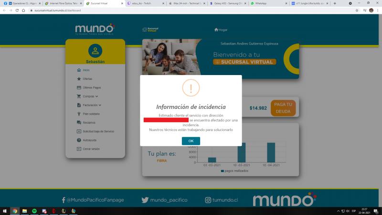The image size is (382, 215).
Task: Switch to the Internet Fibra Óptica tab
Action: pyautogui.click(x=64, y=3)
